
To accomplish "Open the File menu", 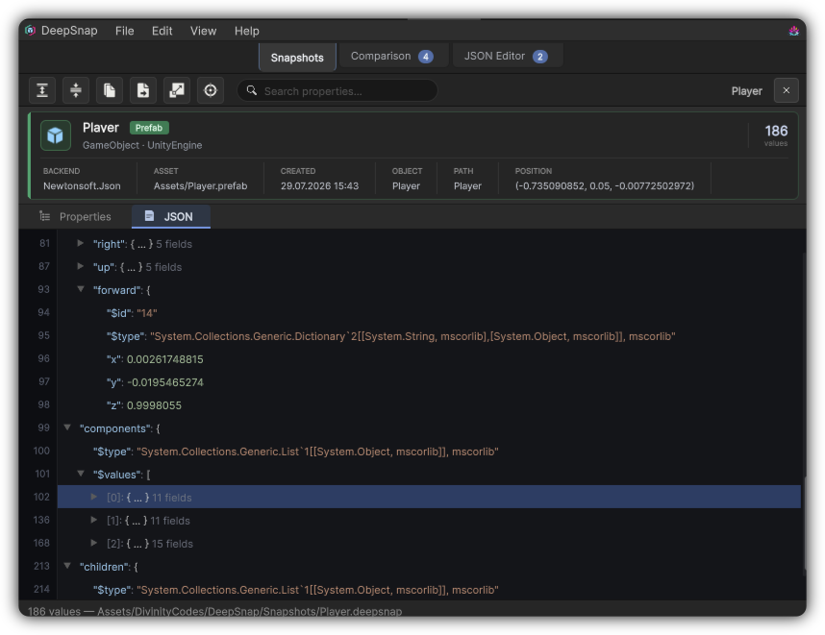I will pyautogui.click(x=125, y=31).
